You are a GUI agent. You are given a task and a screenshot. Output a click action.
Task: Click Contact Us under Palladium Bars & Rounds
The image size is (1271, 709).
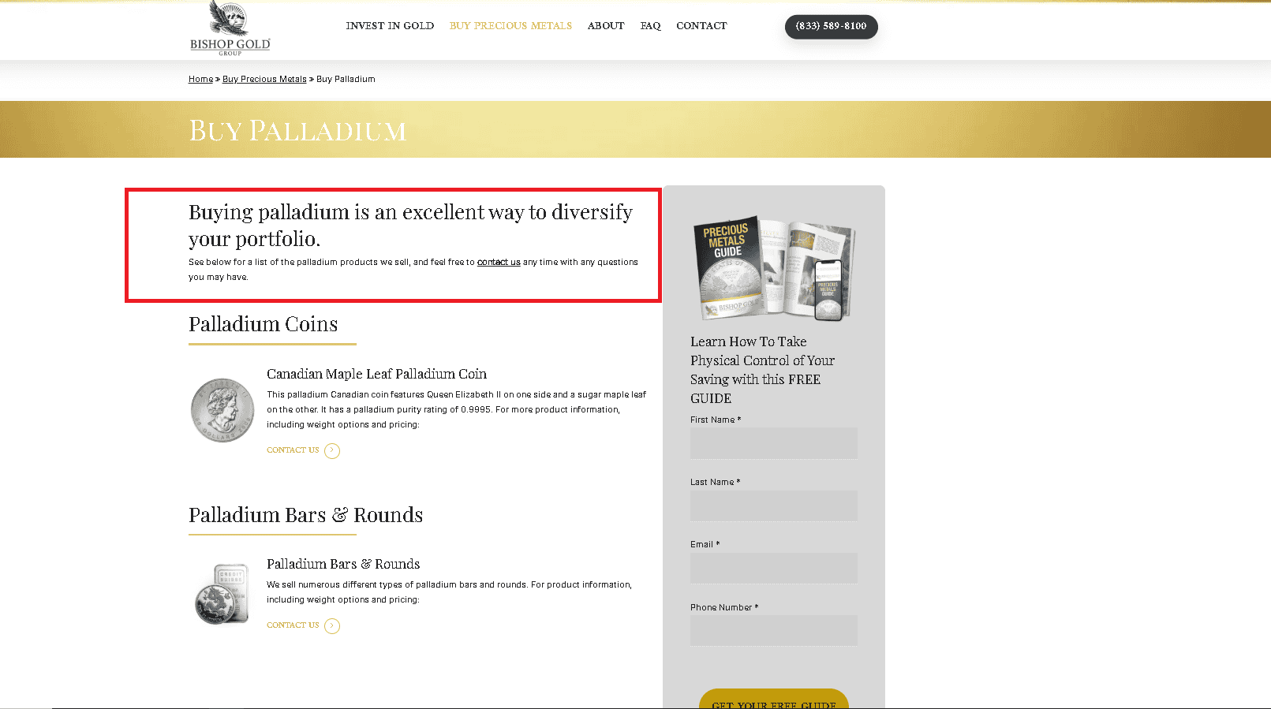293,625
